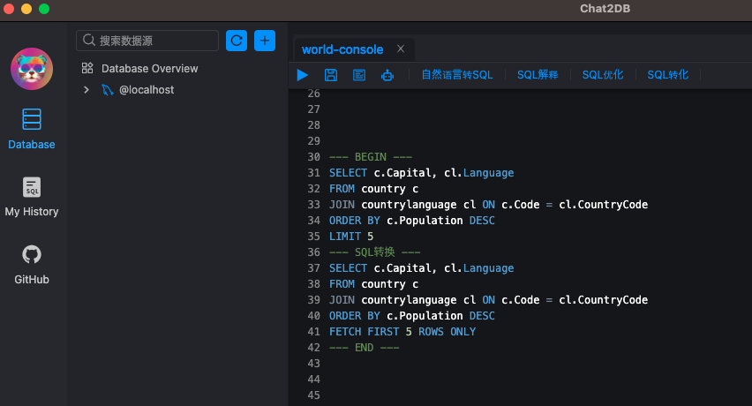
Task: Open the AI robot assistant icon
Action: 387,75
